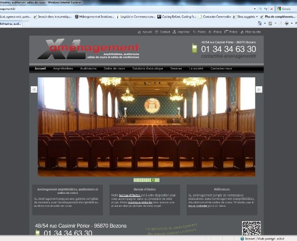Open the Auditoriums menu item

pyautogui.click(x=88, y=68)
